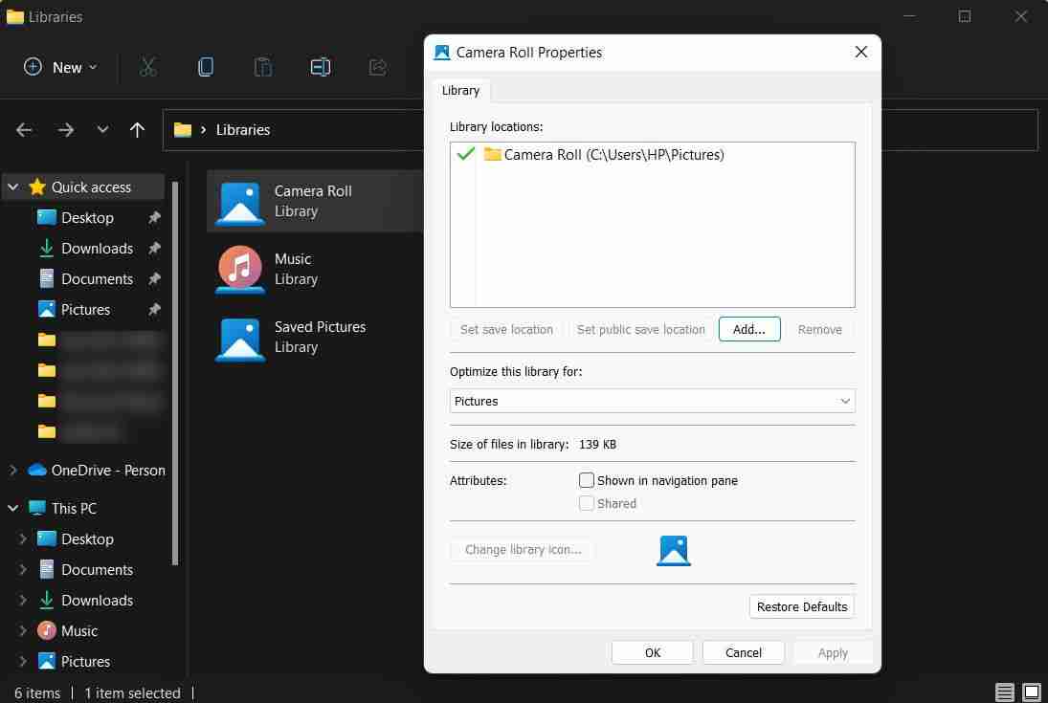Open the New button dropdown menu

93,67
